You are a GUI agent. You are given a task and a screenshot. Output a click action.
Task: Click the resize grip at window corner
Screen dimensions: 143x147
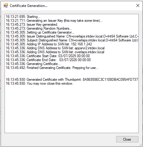point(141,145)
